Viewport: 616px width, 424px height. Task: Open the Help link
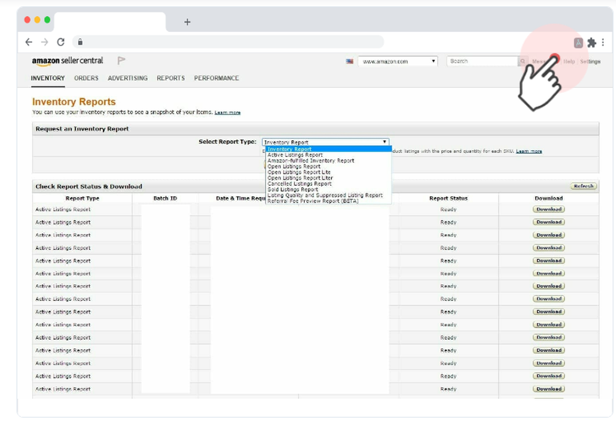[569, 62]
